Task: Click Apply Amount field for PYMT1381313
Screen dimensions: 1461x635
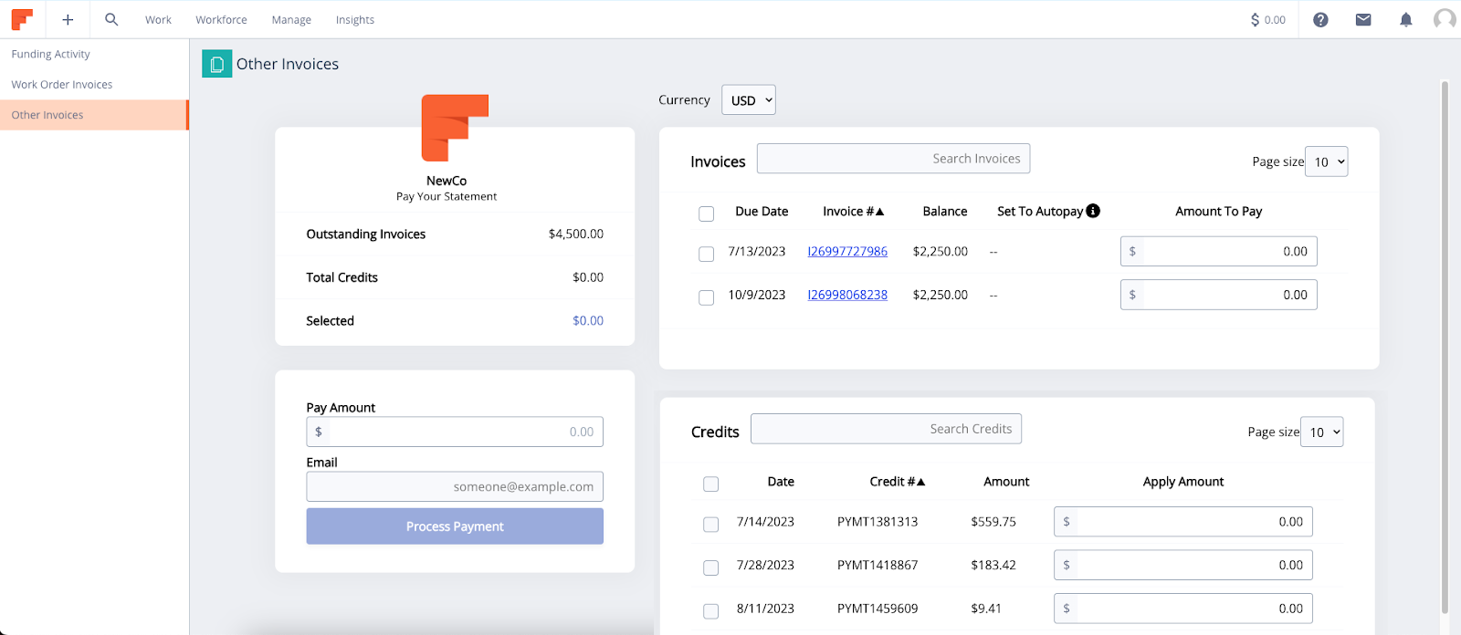Action: (x=1183, y=521)
